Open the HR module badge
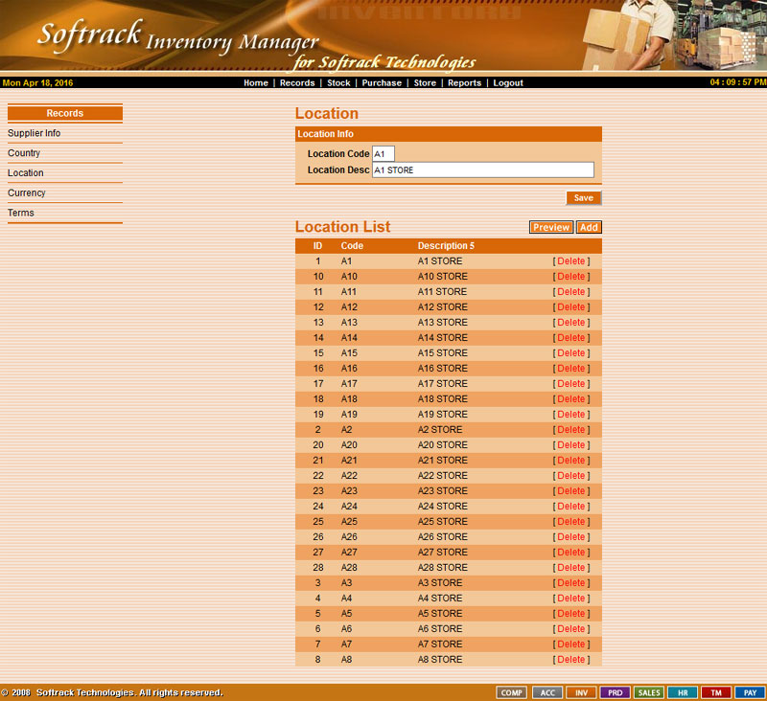 click(682, 692)
